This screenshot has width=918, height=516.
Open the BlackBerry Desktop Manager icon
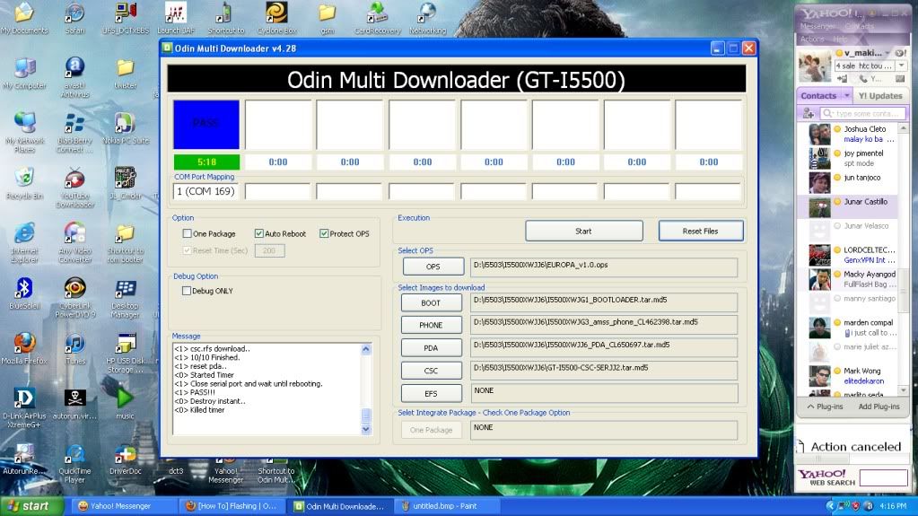coord(126,298)
